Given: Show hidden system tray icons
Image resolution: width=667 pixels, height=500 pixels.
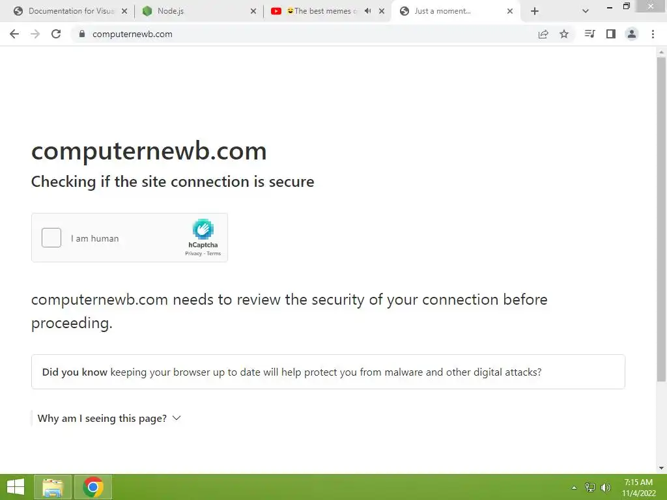Looking at the screenshot, I should (x=574, y=487).
